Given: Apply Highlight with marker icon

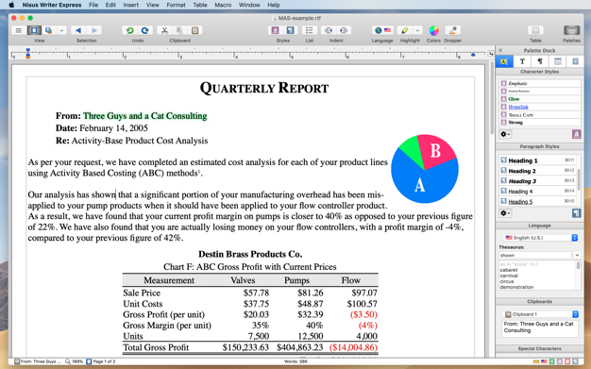Looking at the screenshot, I should [x=405, y=30].
